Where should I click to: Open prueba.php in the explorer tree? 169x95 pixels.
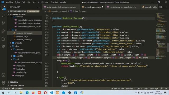(x=21, y=72)
